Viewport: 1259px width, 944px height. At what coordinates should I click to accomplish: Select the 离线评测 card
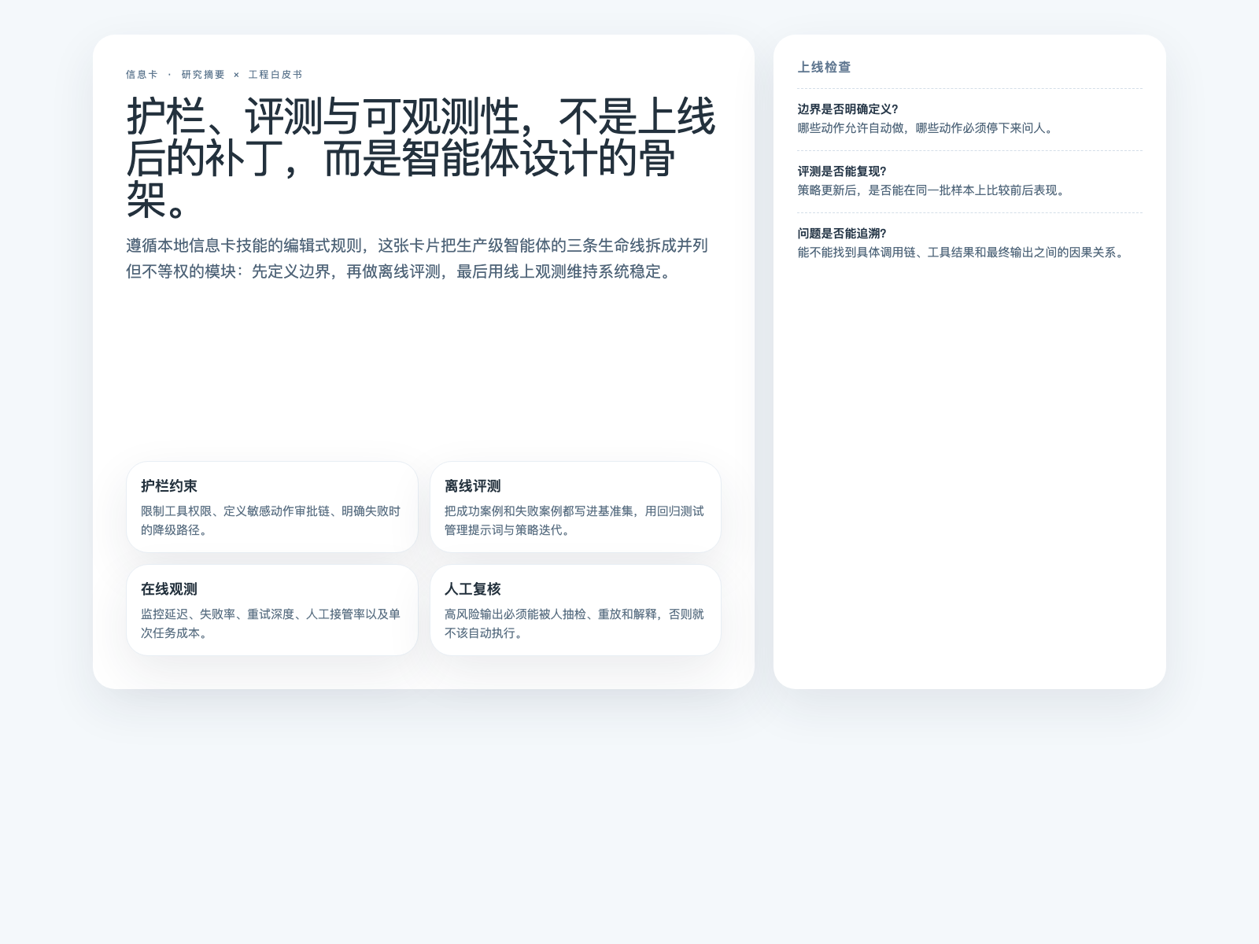[x=575, y=507]
